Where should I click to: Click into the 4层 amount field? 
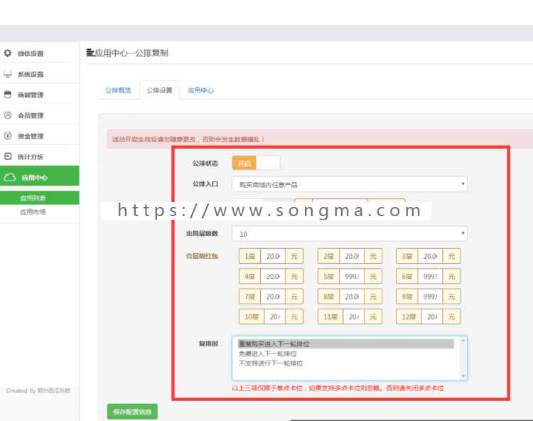pos(273,277)
